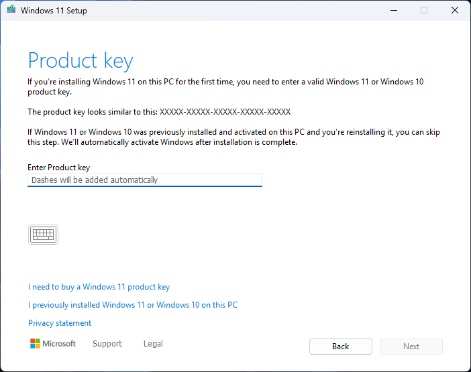Click the XXXXX-XXXXX sample product key text
The image size is (471, 372).
tap(225, 112)
